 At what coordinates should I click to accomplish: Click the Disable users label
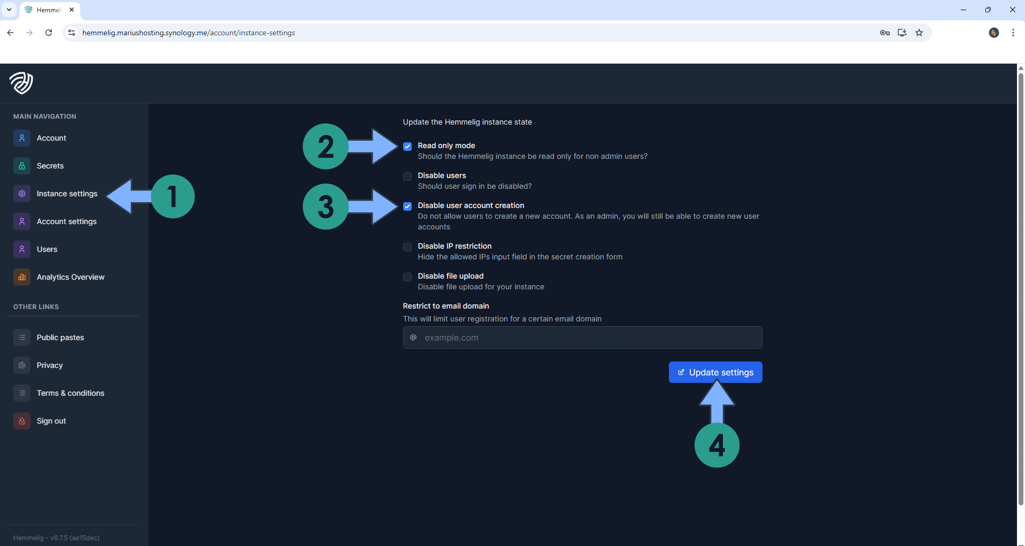(442, 175)
